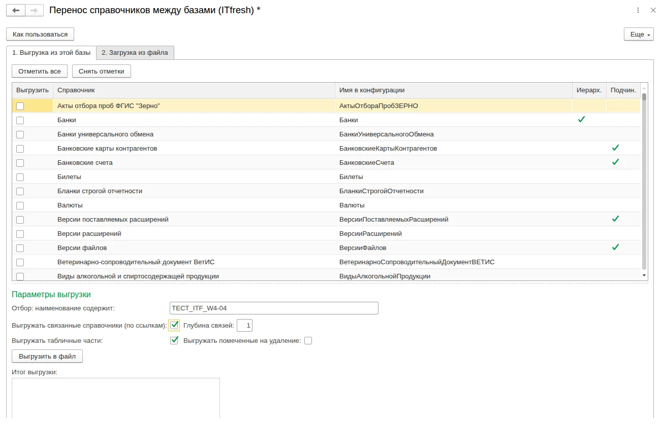The width and height of the screenshot is (664, 424).
Task: Switch to tab 2. Загрузка из файла
Action: pos(135,52)
